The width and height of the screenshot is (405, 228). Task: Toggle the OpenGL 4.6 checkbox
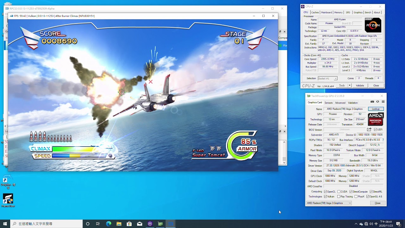coord(368,197)
